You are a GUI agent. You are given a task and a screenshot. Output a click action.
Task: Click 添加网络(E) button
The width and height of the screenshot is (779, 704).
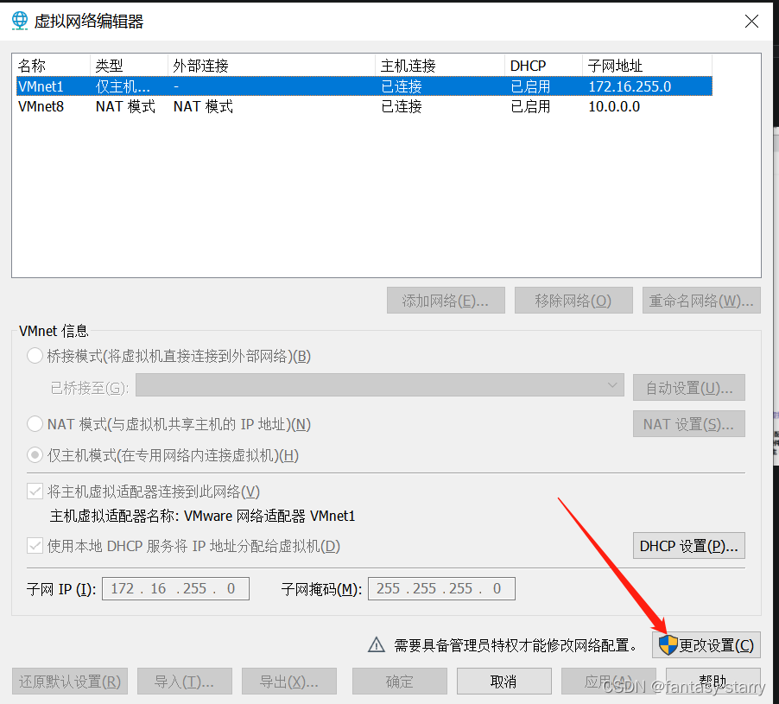[446, 300]
